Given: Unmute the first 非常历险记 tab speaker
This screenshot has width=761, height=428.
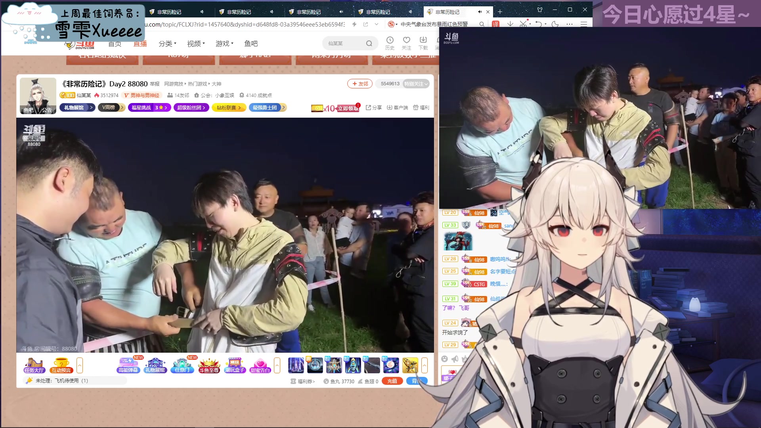Looking at the screenshot, I should [202, 12].
